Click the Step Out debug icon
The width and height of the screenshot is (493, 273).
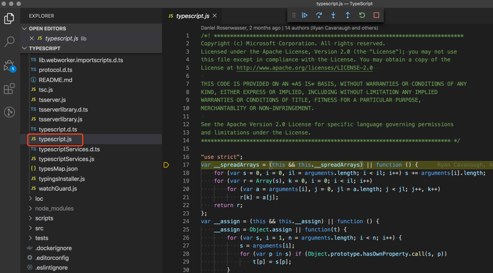347,15
